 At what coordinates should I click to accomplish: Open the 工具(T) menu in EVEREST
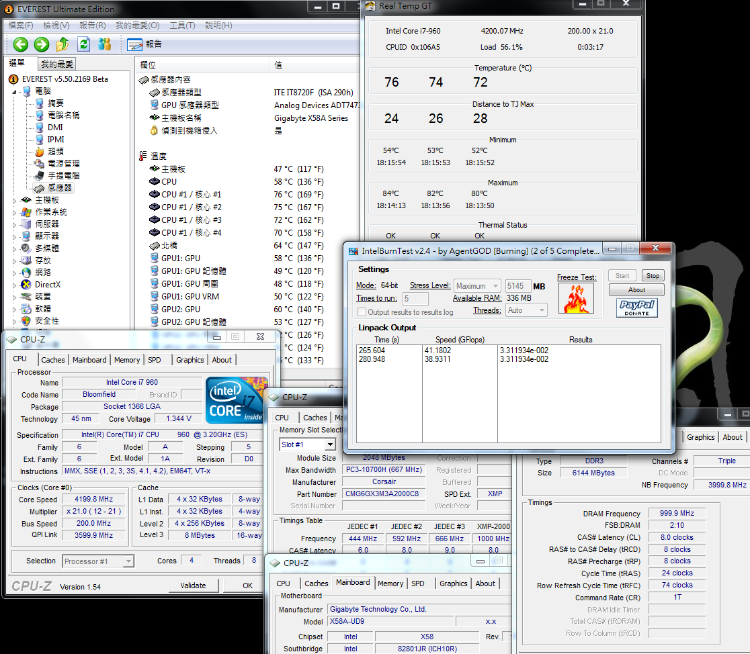[x=181, y=26]
